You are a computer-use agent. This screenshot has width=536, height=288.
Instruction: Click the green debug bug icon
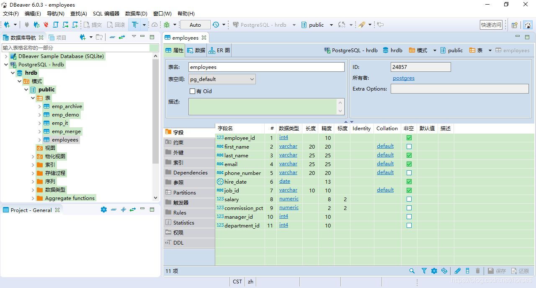coord(167,25)
